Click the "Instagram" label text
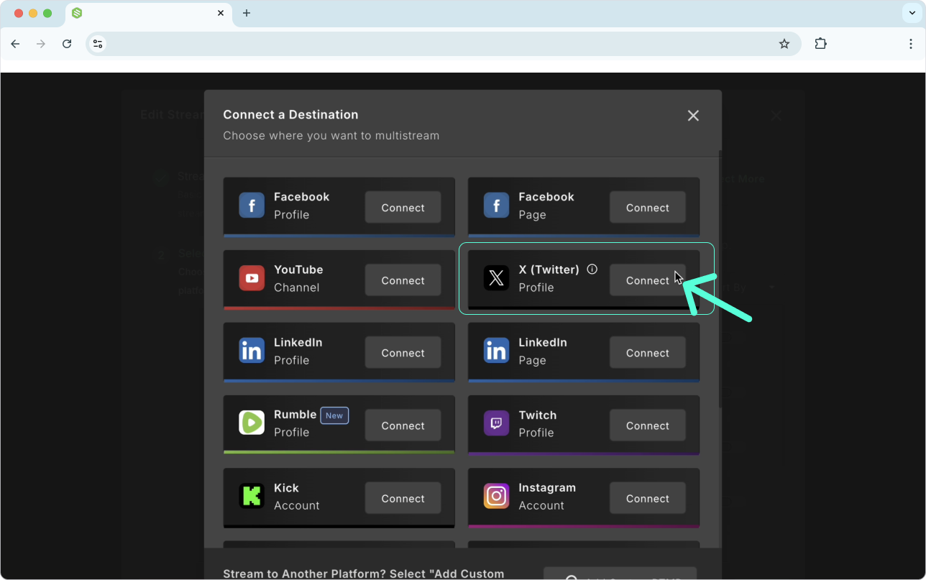 [547, 487]
